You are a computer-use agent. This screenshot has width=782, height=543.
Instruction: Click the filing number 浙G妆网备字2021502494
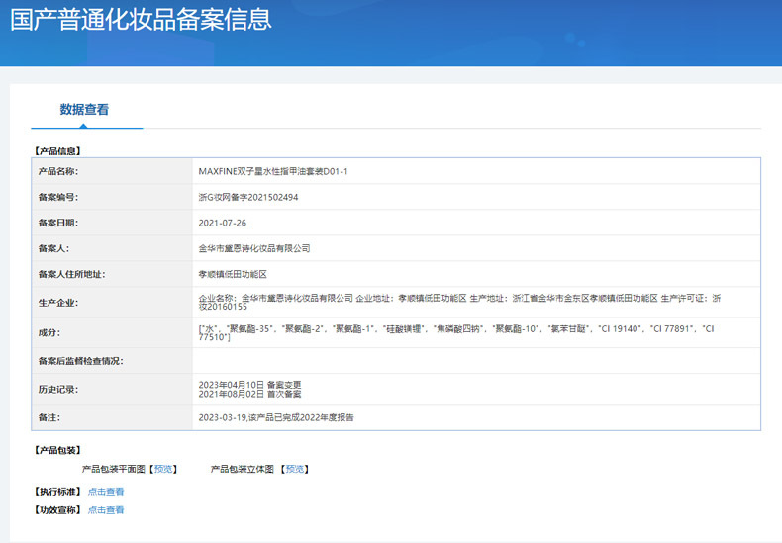tap(248, 197)
